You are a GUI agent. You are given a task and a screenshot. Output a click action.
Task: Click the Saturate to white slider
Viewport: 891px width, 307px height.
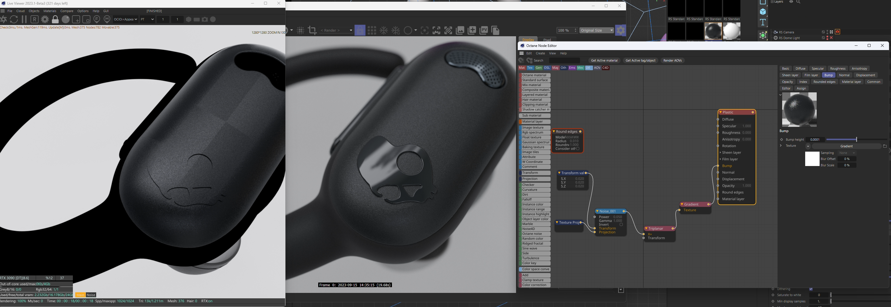[860, 295]
